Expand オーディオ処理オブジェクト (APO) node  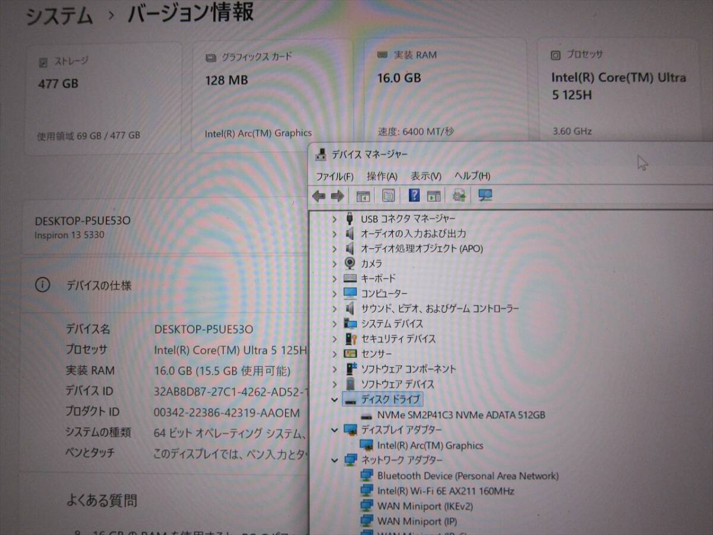pyautogui.click(x=335, y=248)
